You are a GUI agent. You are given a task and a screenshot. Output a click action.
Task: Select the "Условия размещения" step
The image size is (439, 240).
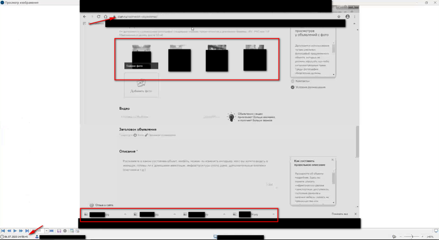coord(309,87)
